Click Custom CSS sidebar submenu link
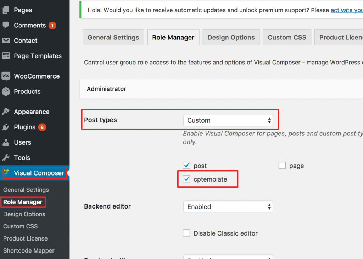The width and height of the screenshot is (363, 259). [x=20, y=226]
